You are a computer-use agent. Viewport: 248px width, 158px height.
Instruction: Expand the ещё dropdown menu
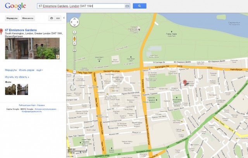(40, 70)
